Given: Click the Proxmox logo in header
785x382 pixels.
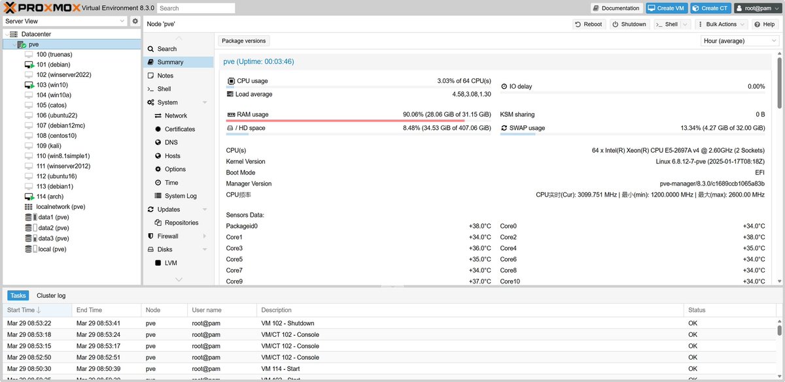Looking at the screenshot, I should click(43, 8).
